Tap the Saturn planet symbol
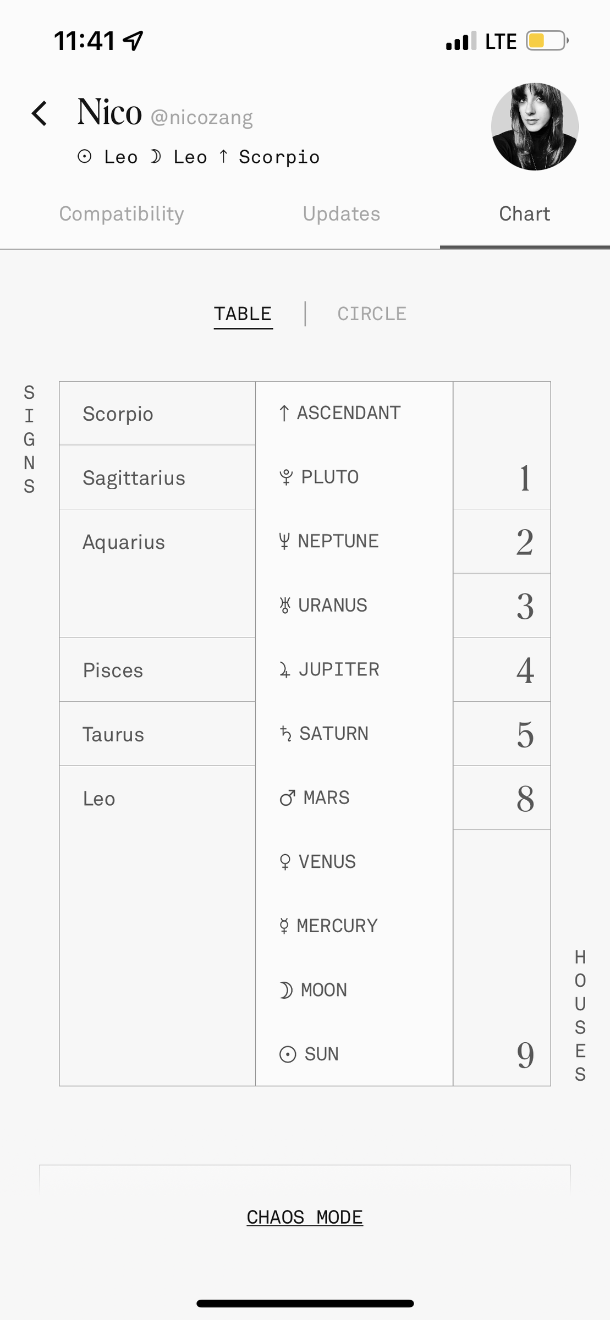Image resolution: width=610 pixels, height=1320 pixels. tap(285, 733)
